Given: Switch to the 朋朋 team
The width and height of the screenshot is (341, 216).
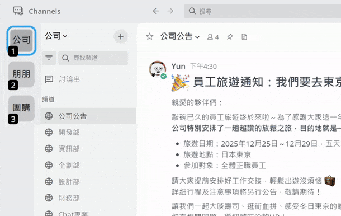Looking at the screenshot, I should pos(21,74).
